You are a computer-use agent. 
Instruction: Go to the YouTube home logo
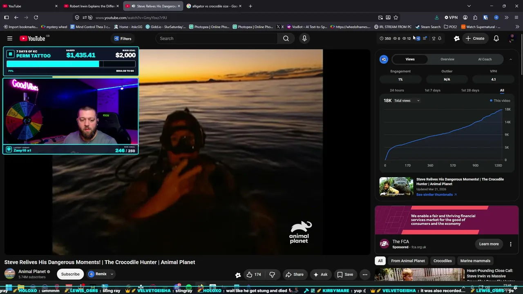[x=32, y=38]
